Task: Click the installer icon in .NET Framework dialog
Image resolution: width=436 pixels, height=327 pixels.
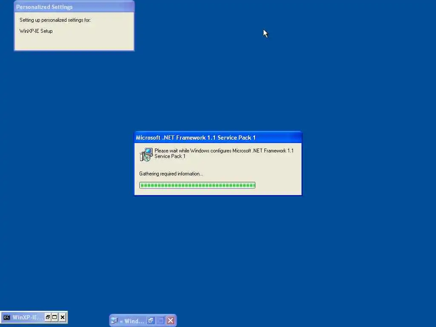Action: (x=146, y=155)
